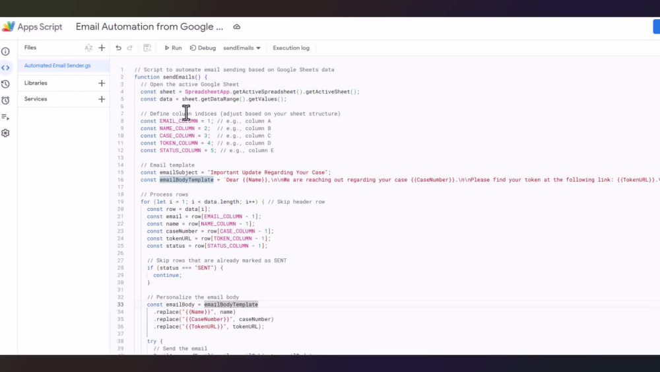
Task: Open Project Settings gear icon
Action: pos(5,133)
